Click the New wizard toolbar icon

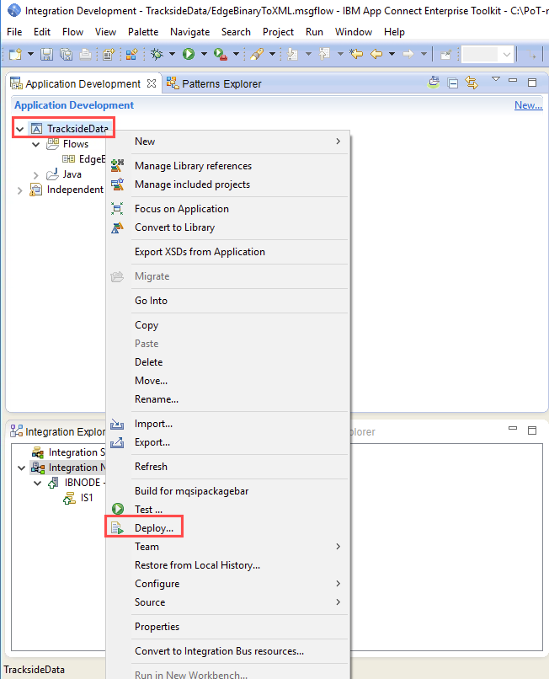pos(16,54)
